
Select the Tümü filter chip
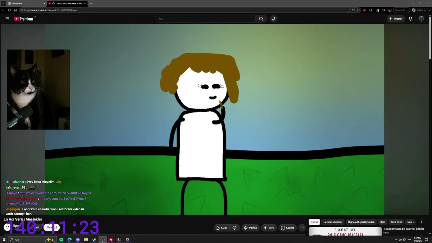coord(314,222)
